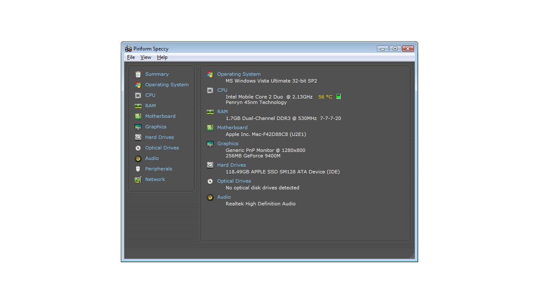
Task: Click Graphics heading link in summary
Action: click(227, 144)
